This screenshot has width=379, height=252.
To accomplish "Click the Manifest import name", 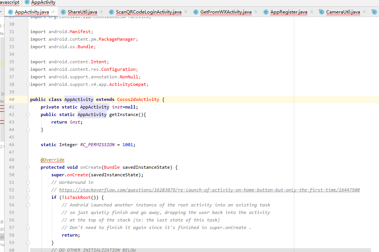I will (x=80, y=32).
